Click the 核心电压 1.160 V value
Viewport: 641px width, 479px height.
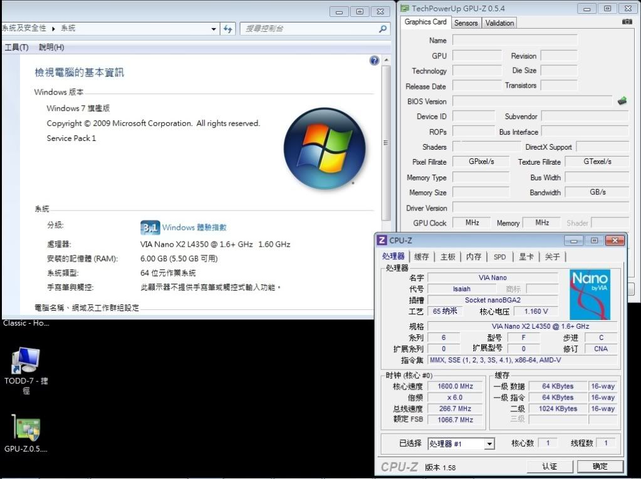coord(536,311)
